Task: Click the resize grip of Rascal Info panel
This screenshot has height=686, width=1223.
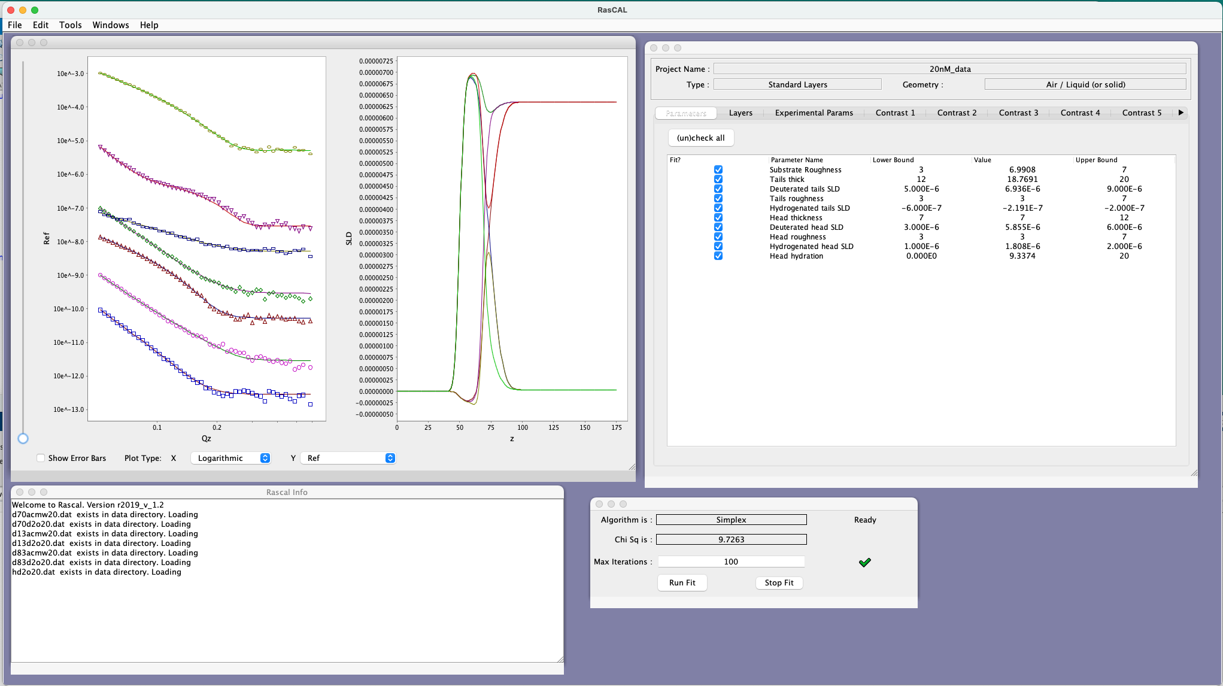Action: [x=560, y=659]
